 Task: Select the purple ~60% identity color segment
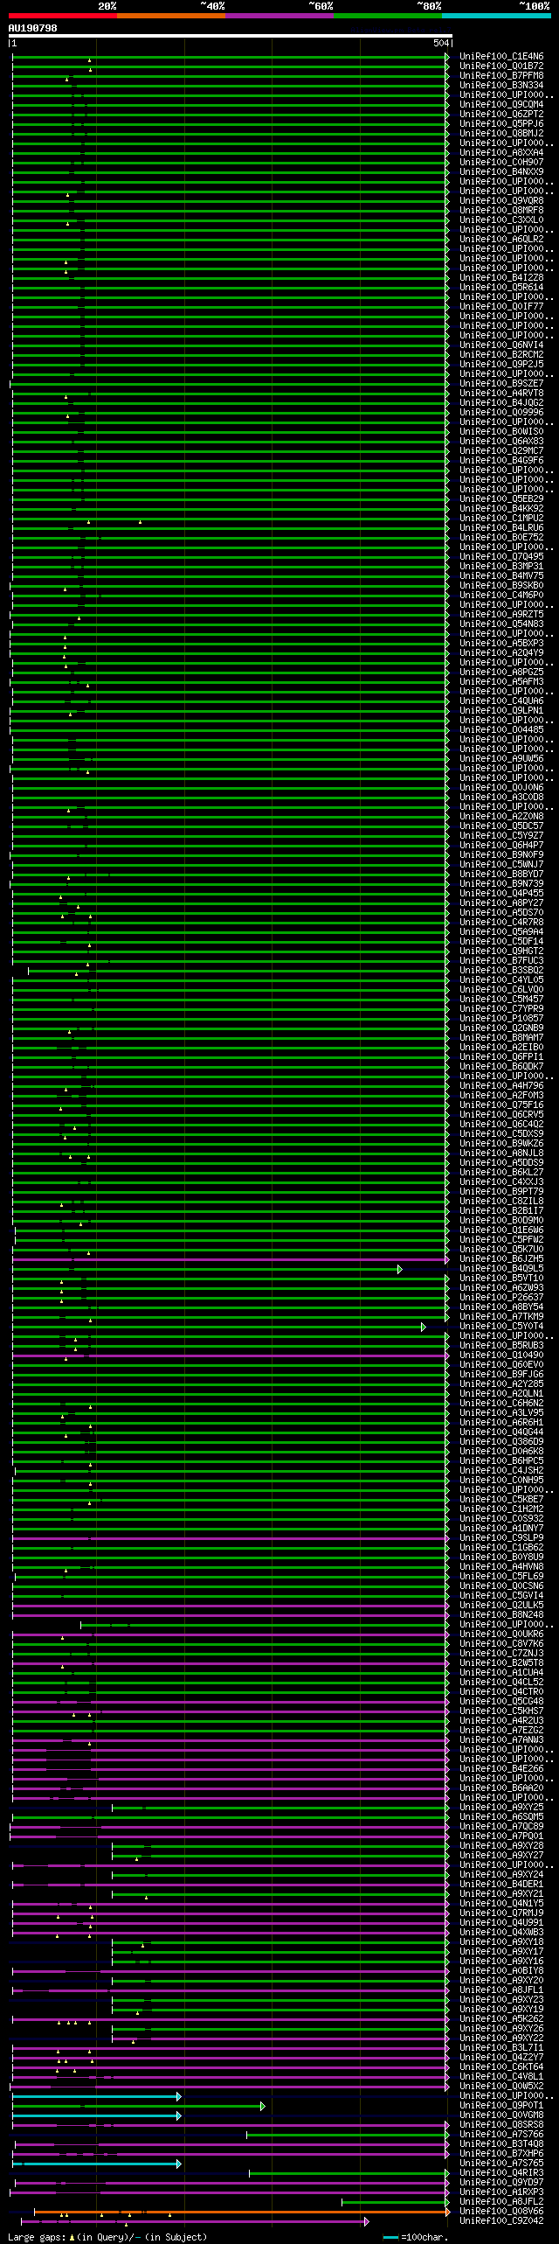point(279,16)
